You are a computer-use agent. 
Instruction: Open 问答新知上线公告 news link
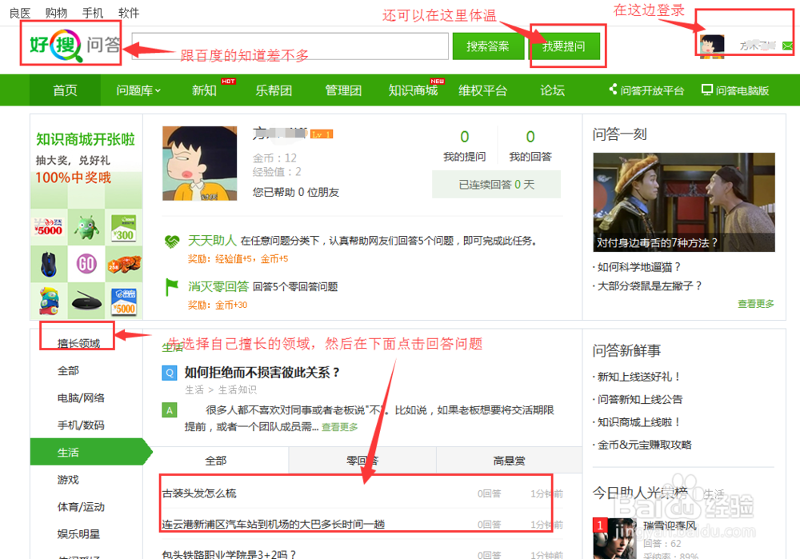click(640, 399)
